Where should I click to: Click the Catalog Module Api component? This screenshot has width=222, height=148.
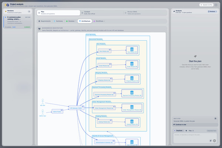coord(105,121)
